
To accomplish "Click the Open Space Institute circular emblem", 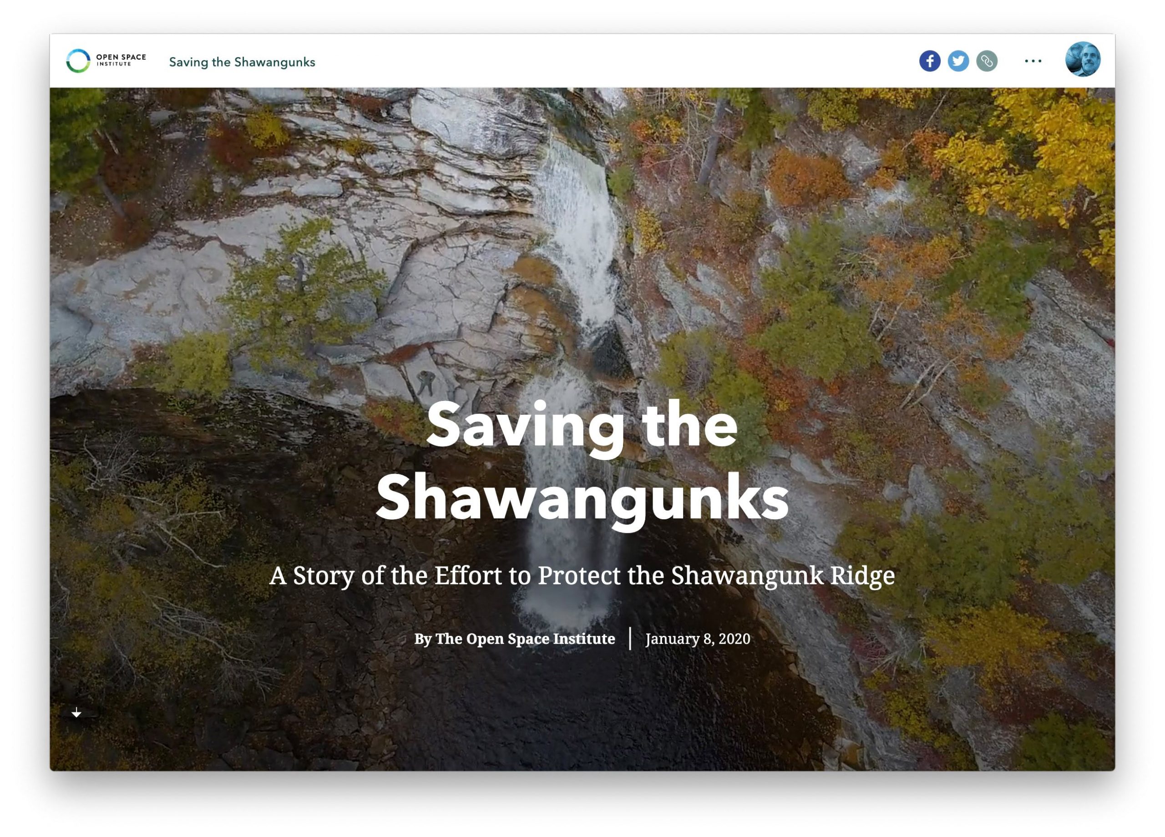I will point(78,61).
